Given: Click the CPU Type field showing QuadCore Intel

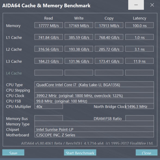Looking at the screenshot, I should click(94, 84).
